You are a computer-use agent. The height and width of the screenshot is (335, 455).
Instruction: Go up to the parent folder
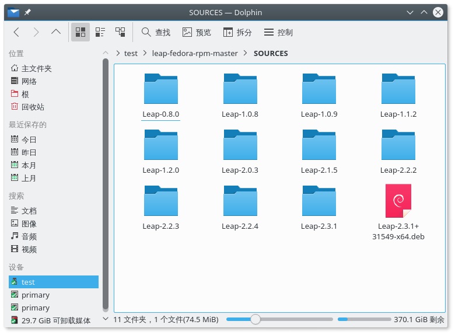pyautogui.click(x=56, y=32)
